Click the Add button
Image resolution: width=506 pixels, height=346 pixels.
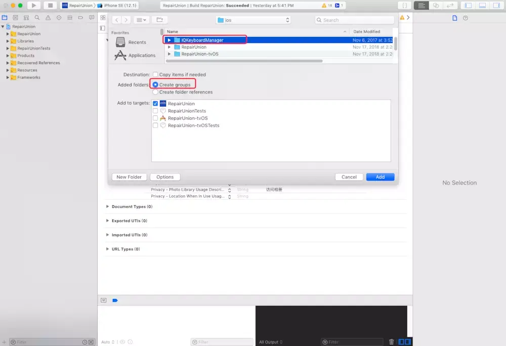[380, 177]
